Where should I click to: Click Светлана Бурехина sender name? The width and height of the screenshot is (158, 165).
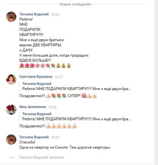pos(36,77)
